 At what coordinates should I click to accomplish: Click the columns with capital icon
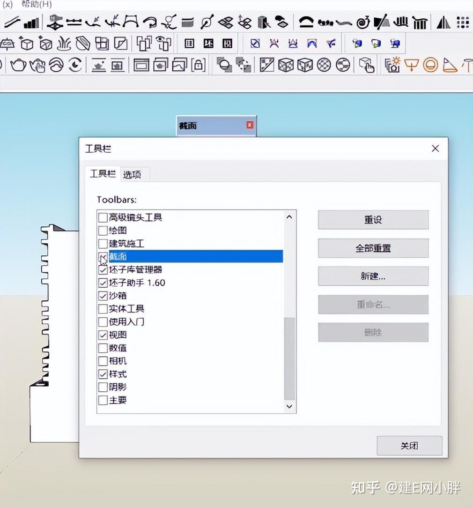click(x=420, y=22)
